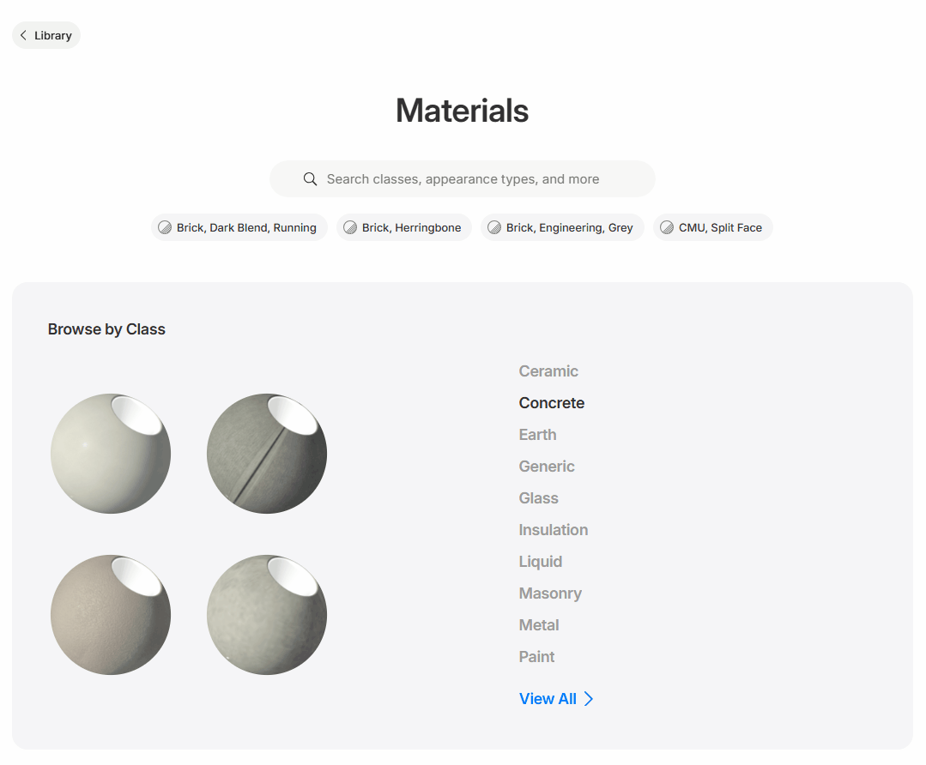
Task: Select the Metal material class
Action: 539,625
